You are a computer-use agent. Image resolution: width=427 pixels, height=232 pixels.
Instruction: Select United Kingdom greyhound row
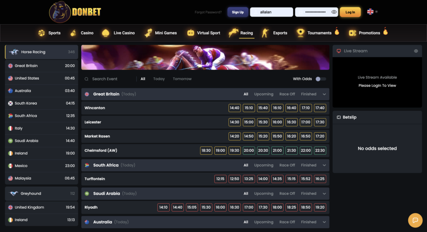click(x=41, y=207)
